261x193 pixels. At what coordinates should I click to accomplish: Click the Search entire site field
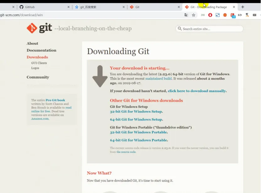click(x=209, y=29)
